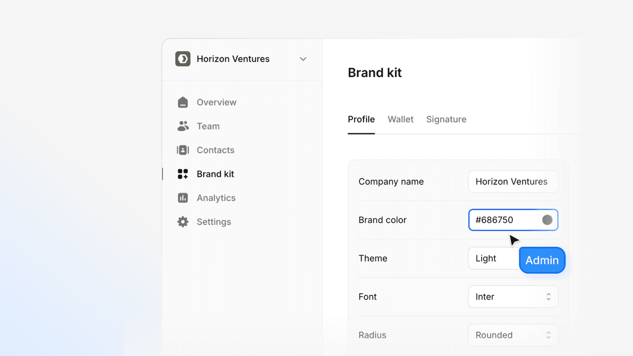This screenshot has height=356, width=633.
Task: Click the Horizon Ventures workspace name
Action: (233, 59)
